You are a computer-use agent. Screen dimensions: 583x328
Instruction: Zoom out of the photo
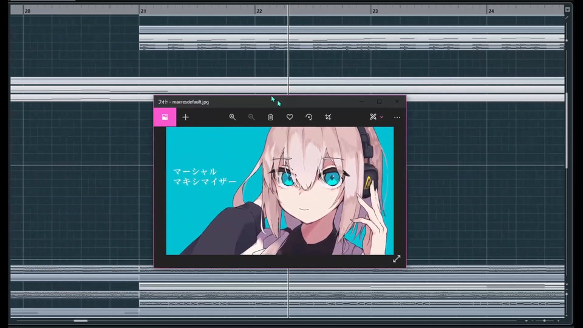pyautogui.click(x=251, y=117)
